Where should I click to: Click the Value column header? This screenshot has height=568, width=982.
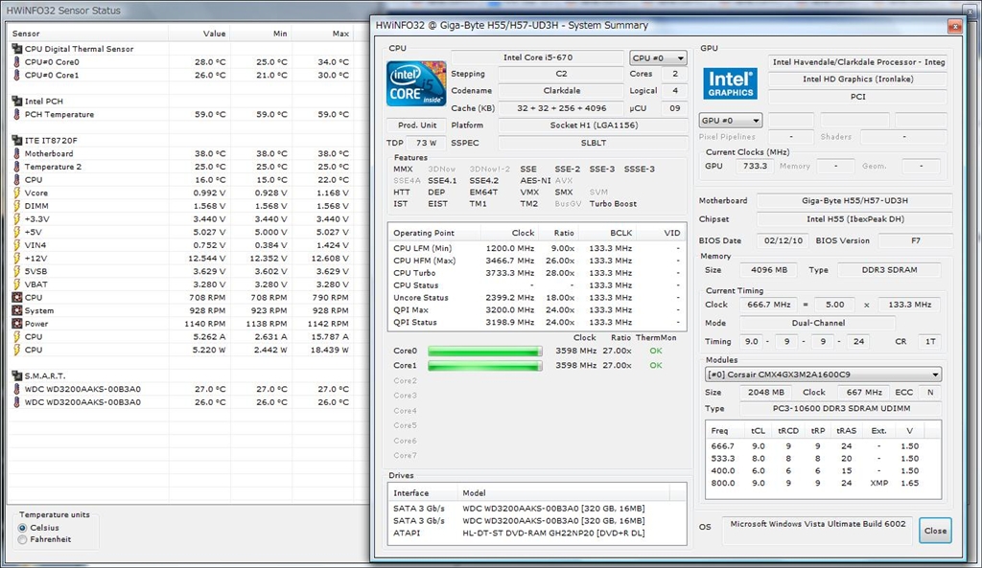[x=214, y=34]
